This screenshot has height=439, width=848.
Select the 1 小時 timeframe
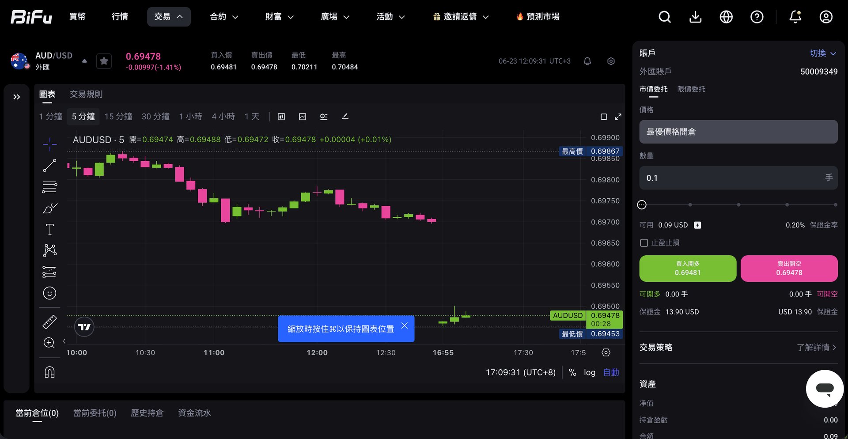pyautogui.click(x=191, y=117)
